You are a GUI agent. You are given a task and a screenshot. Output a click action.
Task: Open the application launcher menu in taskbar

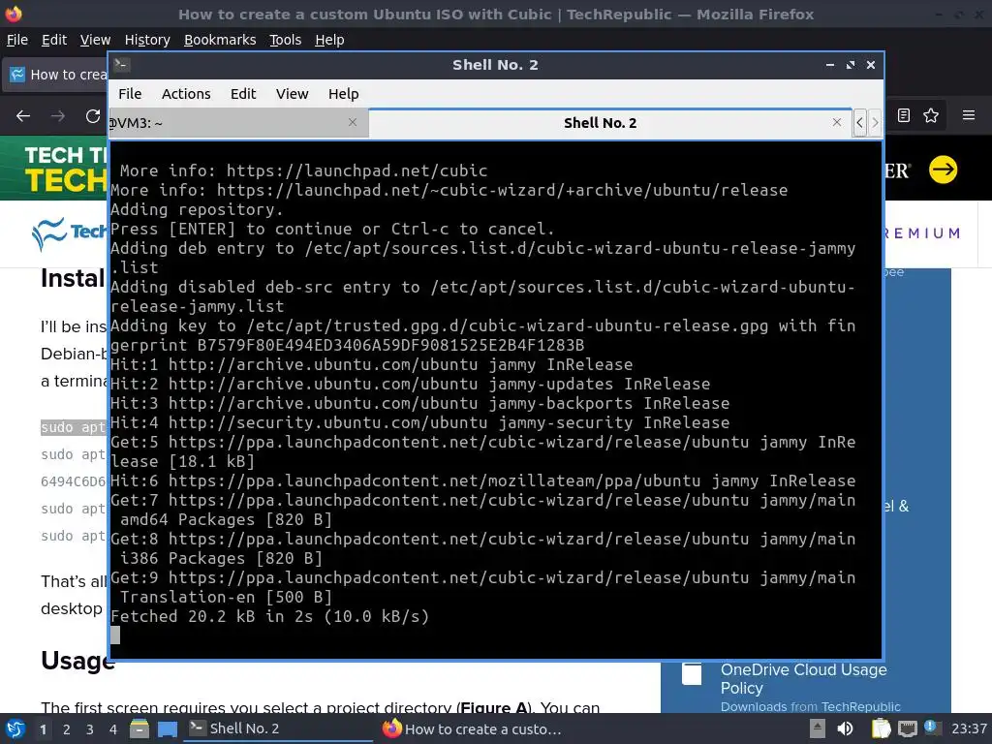[x=15, y=728]
